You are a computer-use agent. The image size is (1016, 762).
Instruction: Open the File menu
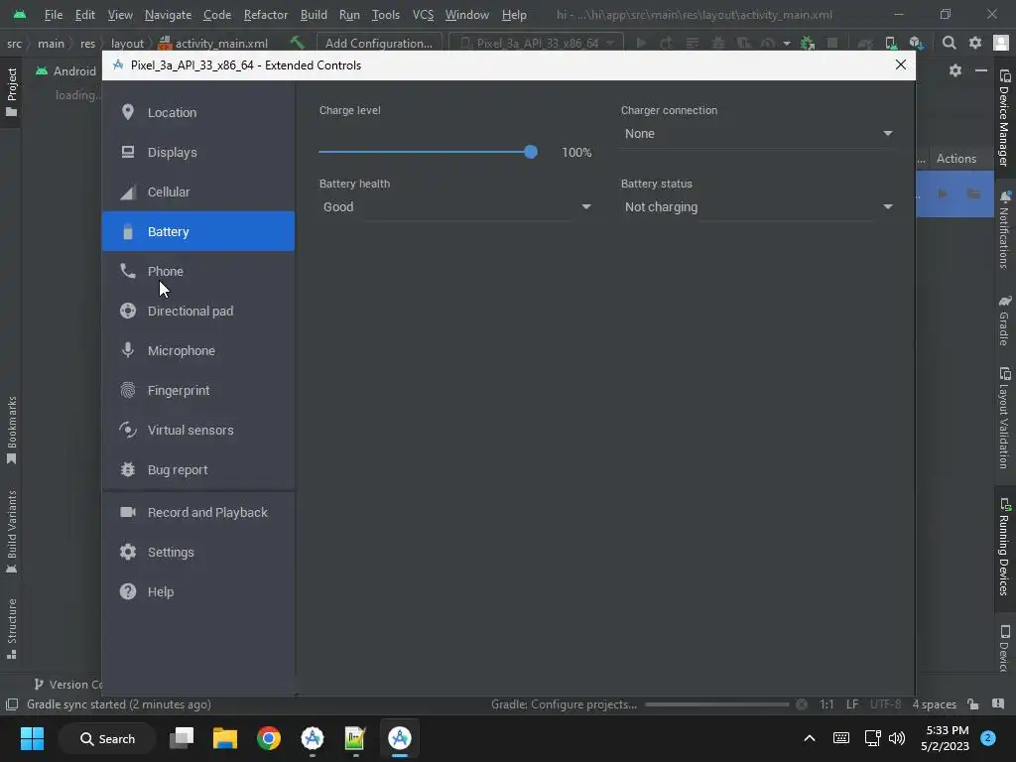tap(54, 14)
